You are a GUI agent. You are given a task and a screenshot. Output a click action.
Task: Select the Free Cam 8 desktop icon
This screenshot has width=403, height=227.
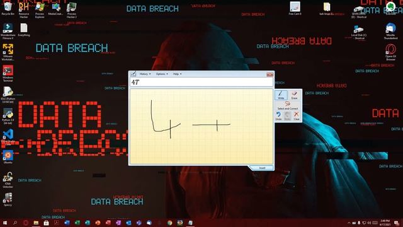click(295, 8)
